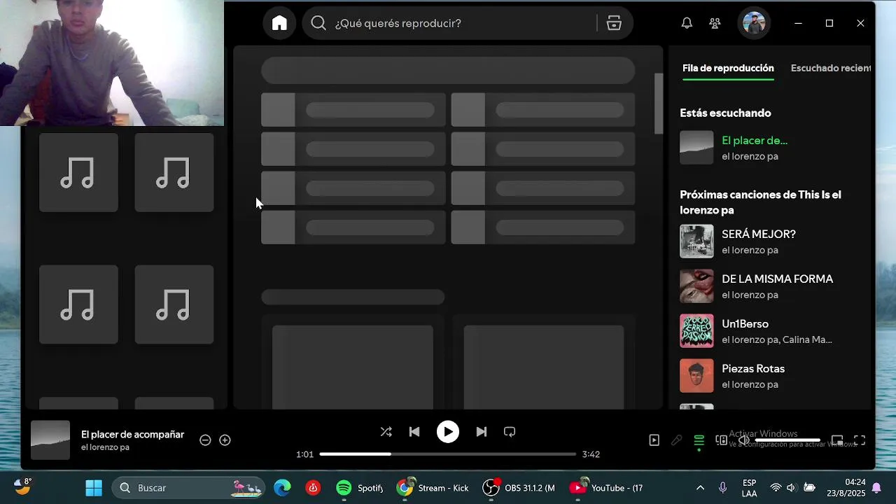Image resolution: width=896 pixels, height=504 pixels.
Task: Open the Browse icon in search bar
Action: pos(614,23)
